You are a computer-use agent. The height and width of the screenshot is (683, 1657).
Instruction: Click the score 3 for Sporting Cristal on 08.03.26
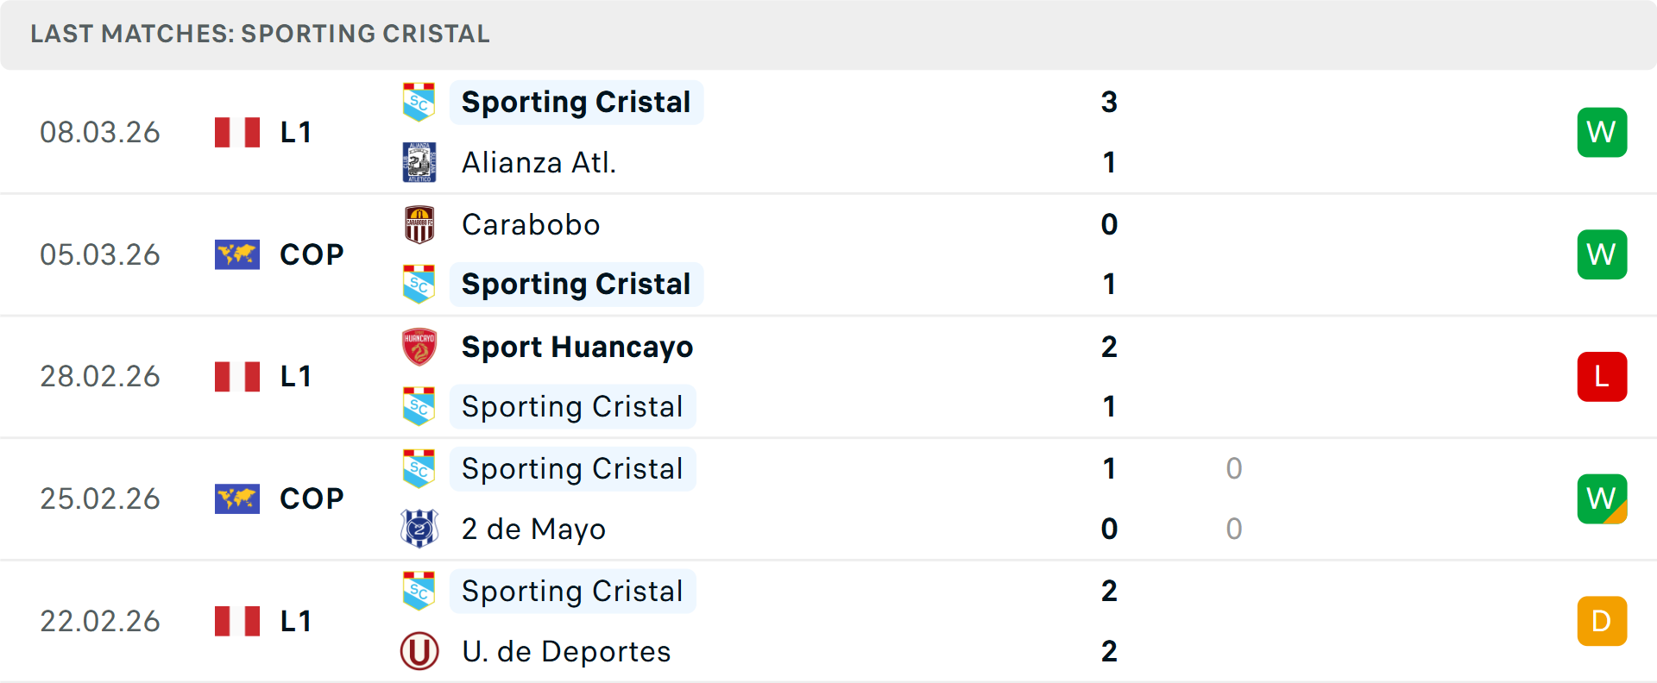(x=1109, y=101)
